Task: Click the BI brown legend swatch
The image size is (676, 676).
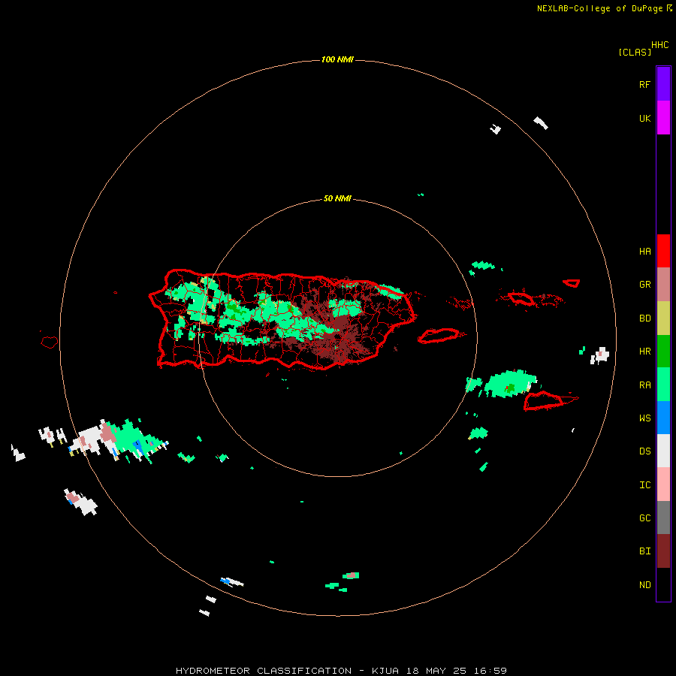Action: (x=663, y=551)
